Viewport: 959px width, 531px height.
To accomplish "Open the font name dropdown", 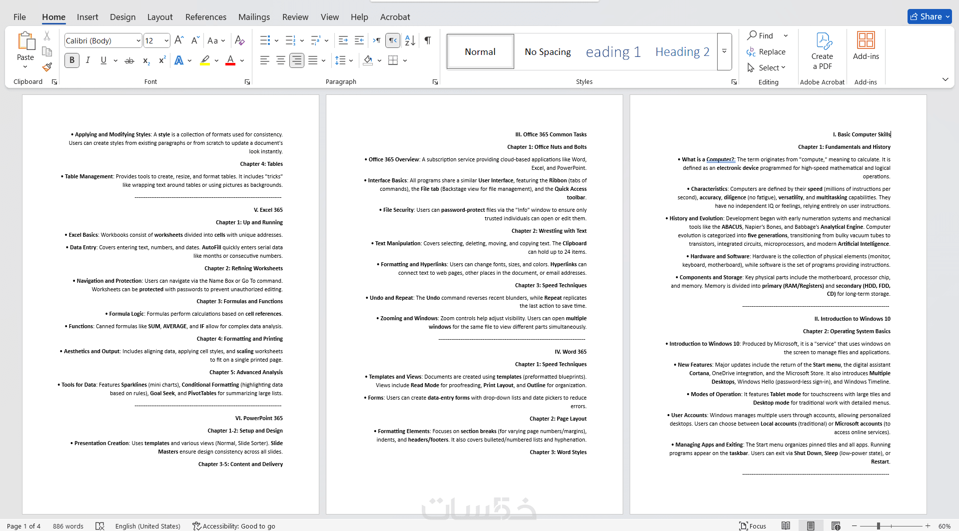I will click(x=138, y=40).
